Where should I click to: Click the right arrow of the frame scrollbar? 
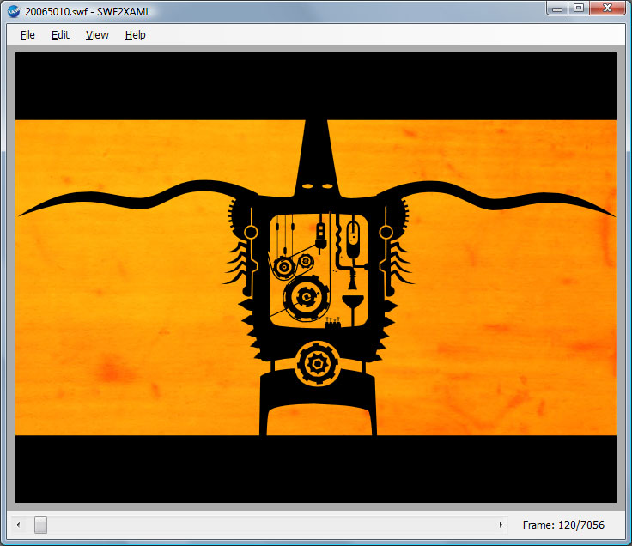(501, 525)
